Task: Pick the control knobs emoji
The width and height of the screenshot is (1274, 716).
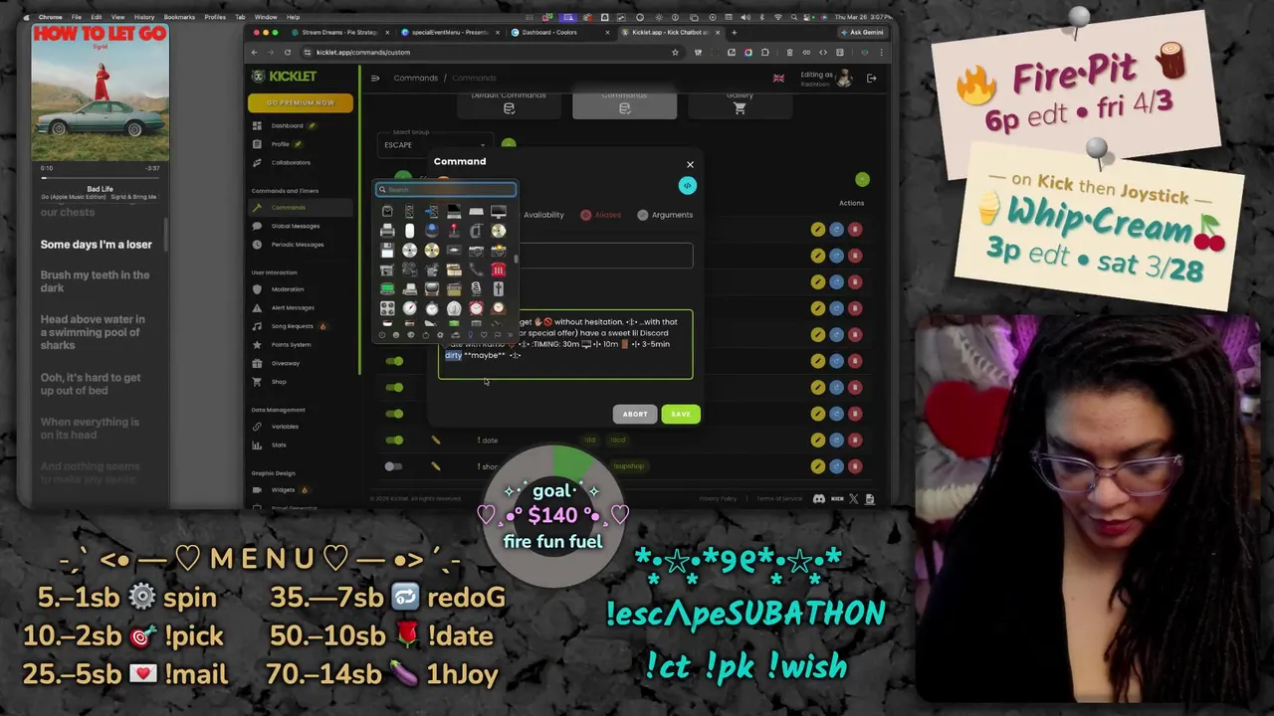Action: [x=387, y=308]
